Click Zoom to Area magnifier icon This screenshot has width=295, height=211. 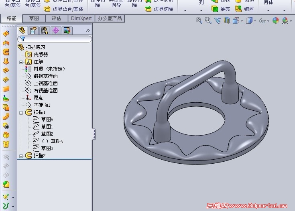tap(208, 20)
